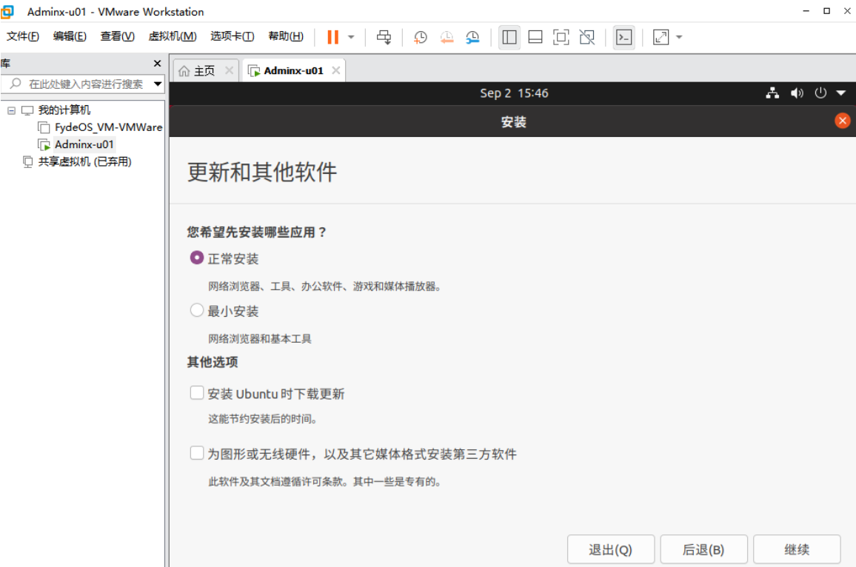This screenshot has width=856, height=567.
Task: Open the 查看(V) menu
Action: [118, 36]
